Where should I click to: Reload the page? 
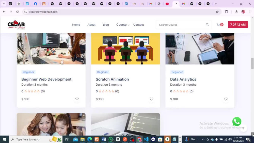point(18,12)
